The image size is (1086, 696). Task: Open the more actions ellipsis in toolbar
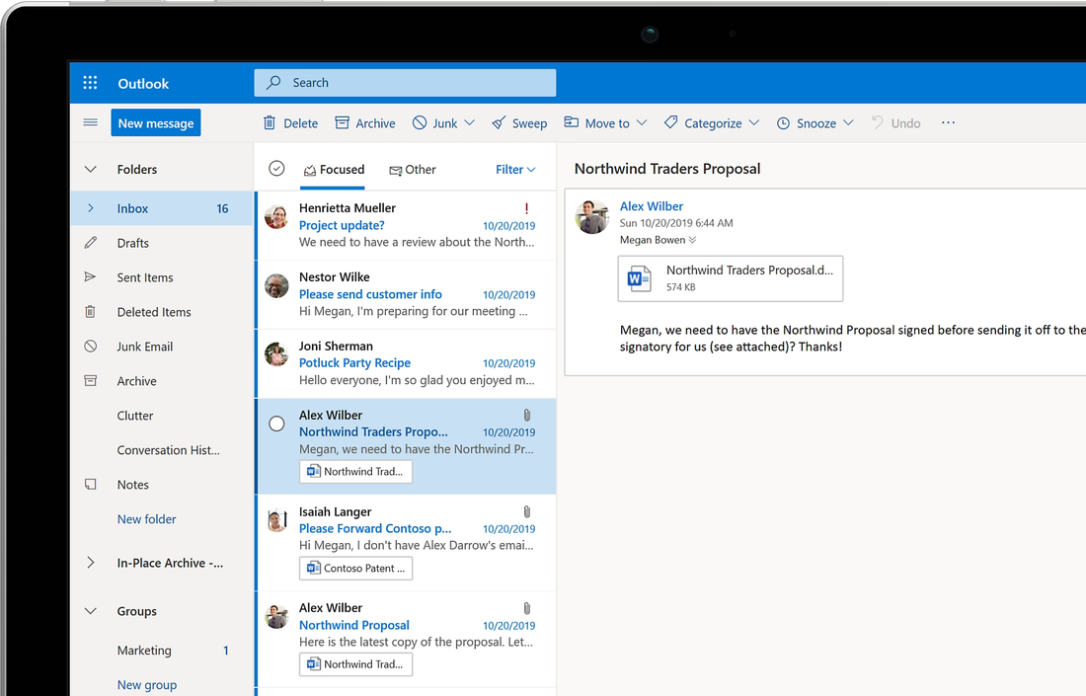(x=948, y=122)
